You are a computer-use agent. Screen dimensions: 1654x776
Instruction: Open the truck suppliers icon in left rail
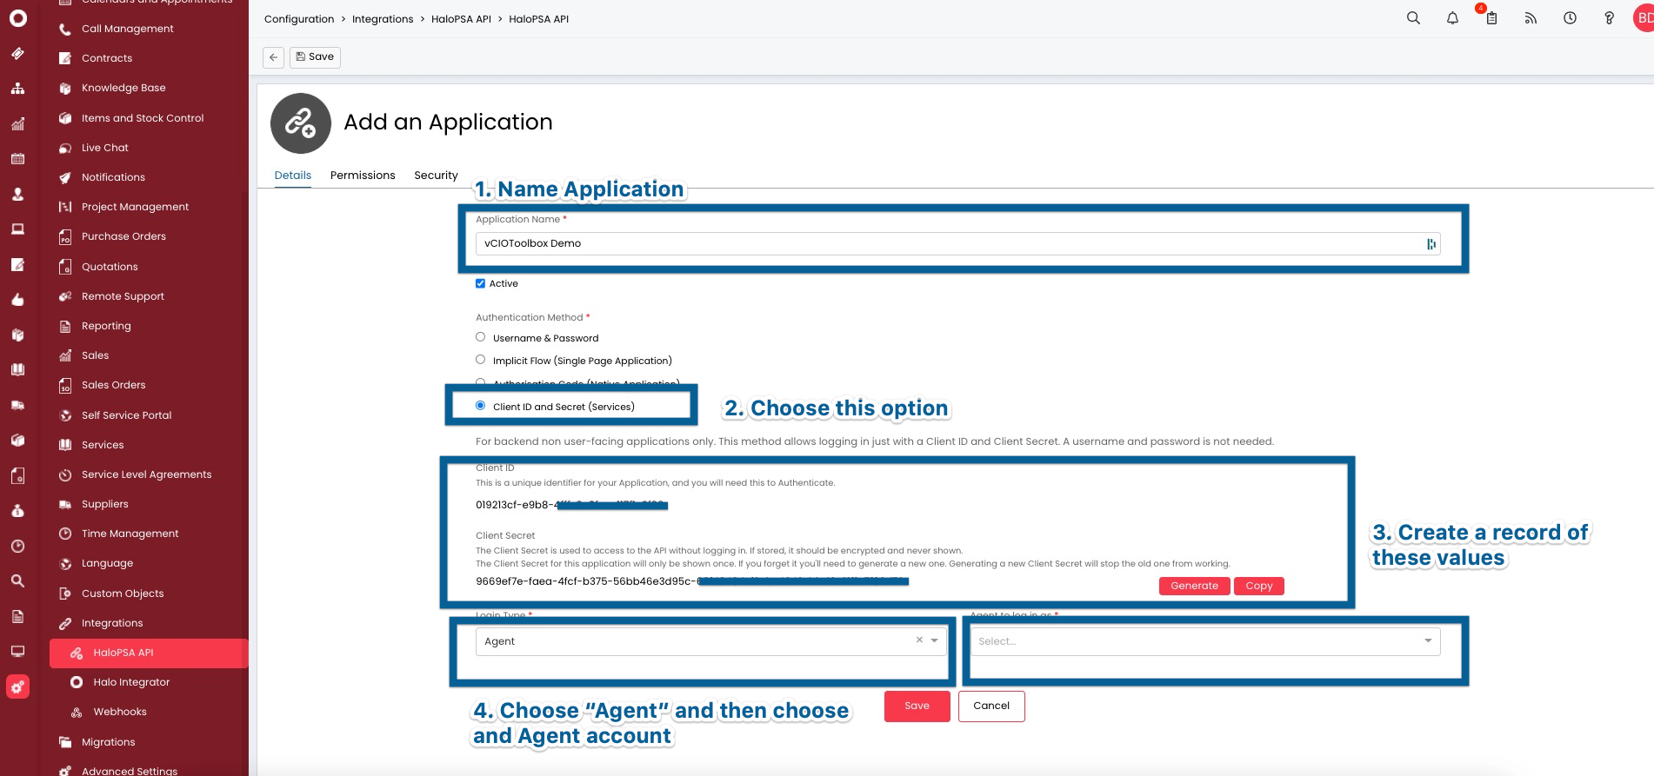click(x=17, y=405)
